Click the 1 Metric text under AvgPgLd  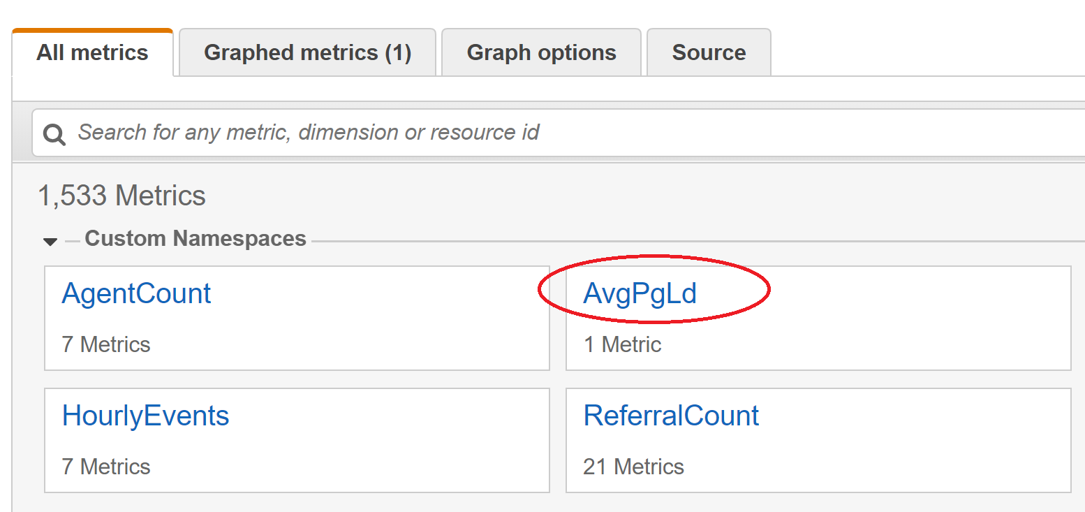coord(622,344)
